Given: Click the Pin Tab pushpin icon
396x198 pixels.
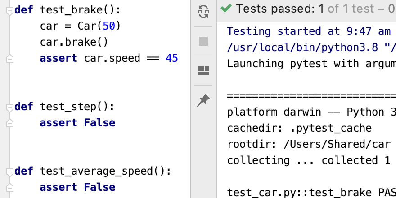Looking at the screenshot, I should coord(203,100).
